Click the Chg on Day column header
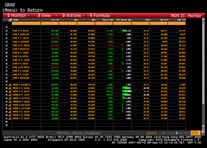 click(x=104, y=20)
